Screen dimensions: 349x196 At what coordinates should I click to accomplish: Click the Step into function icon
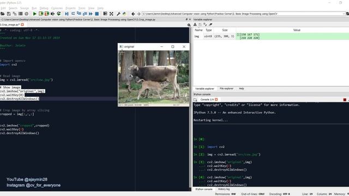79,14
